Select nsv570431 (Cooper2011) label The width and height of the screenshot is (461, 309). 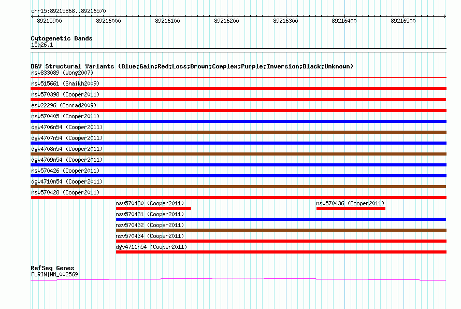(x=150, y=214)
